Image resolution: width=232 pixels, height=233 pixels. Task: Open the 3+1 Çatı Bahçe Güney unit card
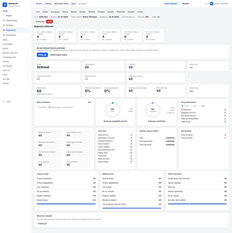coord(153,36)
